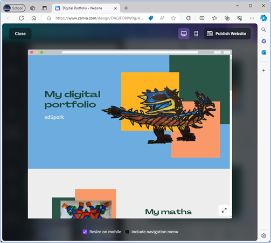
Task: Open the favorites list icon
Action: [214, 18]
